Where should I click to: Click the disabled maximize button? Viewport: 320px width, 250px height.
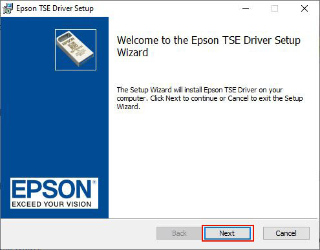click(275, 8)
